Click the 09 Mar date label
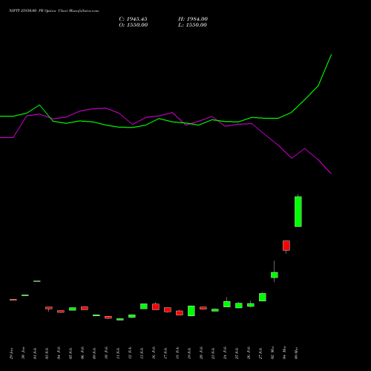This screenshot has height=371, width=371. (x=296, y=353)
